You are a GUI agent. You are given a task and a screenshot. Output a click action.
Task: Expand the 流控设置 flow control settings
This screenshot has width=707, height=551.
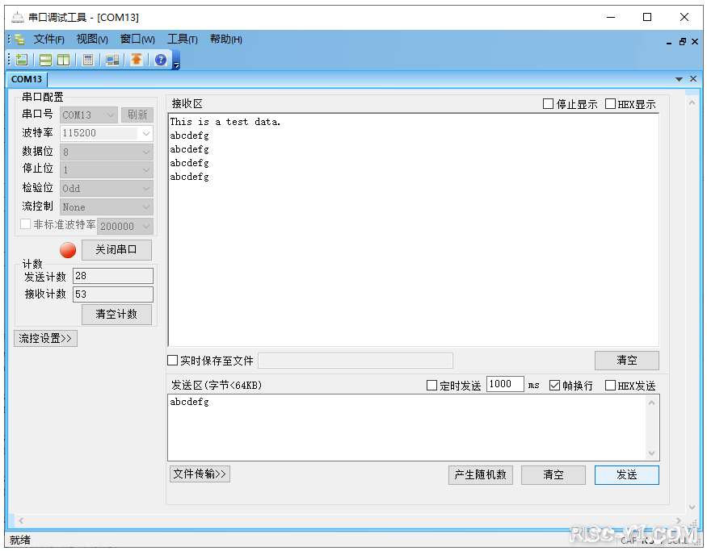[45, 338]
